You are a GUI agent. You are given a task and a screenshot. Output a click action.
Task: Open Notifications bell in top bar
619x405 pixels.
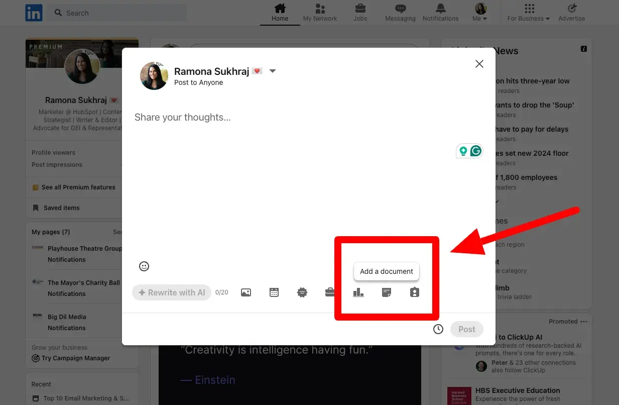440,13
